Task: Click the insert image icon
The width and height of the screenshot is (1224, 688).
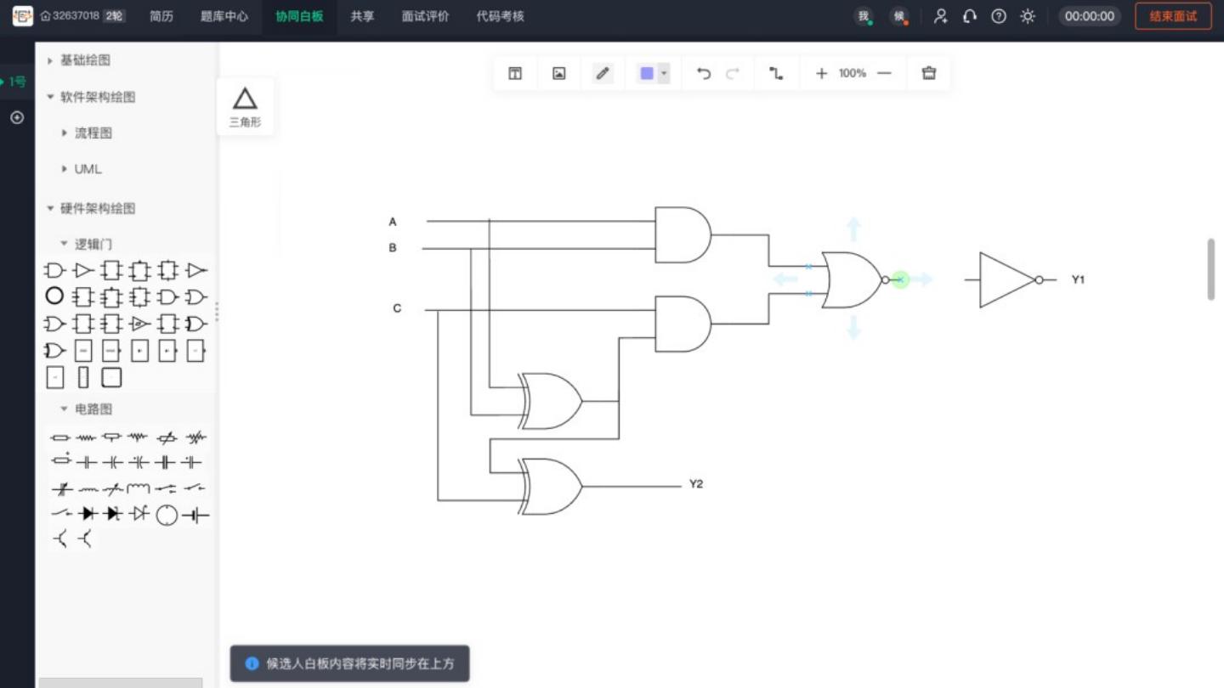Action: (x=558, y=74)
